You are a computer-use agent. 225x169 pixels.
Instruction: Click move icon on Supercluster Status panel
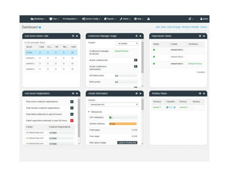200,36
